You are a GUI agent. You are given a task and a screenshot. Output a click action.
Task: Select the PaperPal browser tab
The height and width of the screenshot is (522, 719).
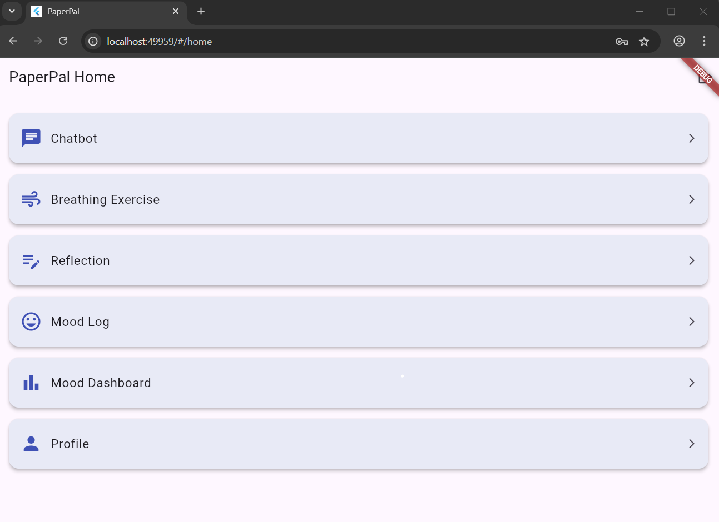pyautogui.click(x=100, y=12)
